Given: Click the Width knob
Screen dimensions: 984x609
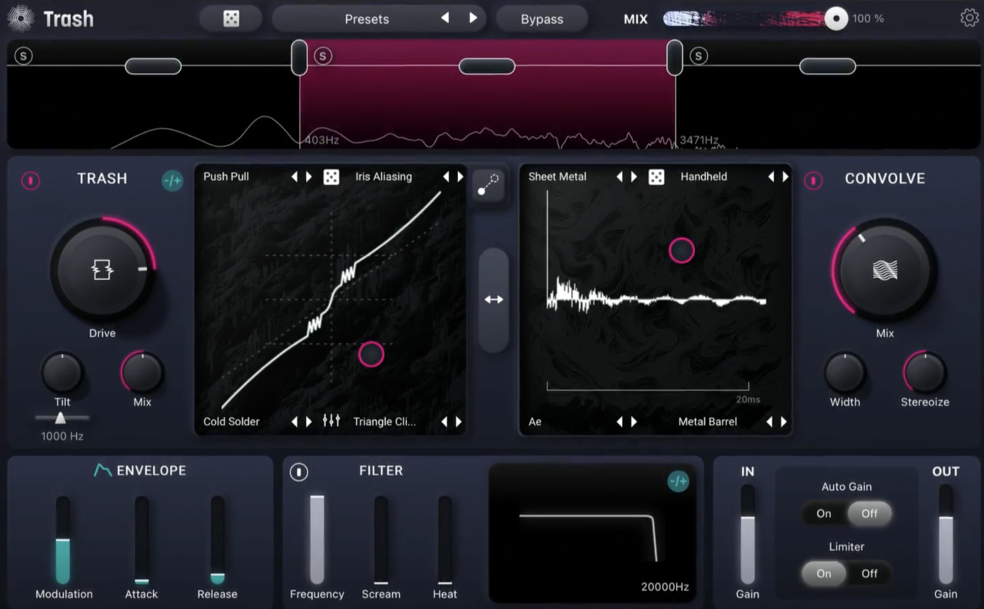Looking at the screenshot, I should point(845,372).
